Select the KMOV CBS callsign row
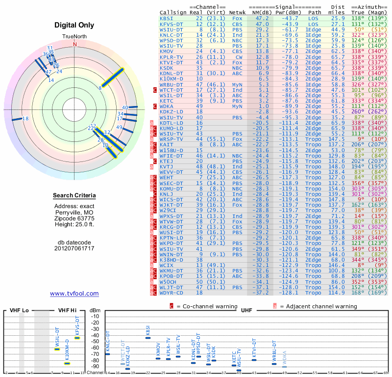 coord(273,52)
